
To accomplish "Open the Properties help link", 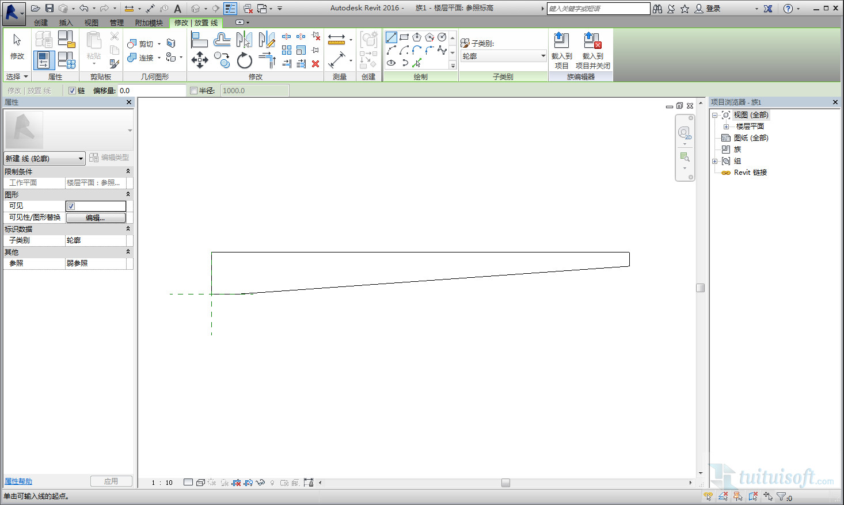I will click(18, 481).
